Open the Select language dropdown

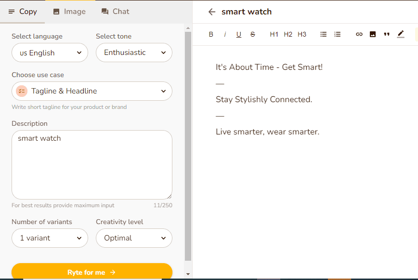[50, 53]
